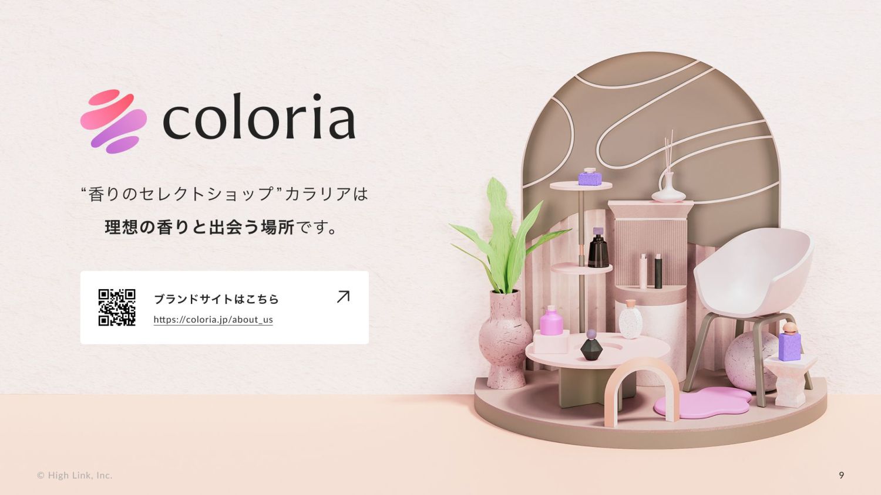Click the coloria wordmark text

point(259,117)
